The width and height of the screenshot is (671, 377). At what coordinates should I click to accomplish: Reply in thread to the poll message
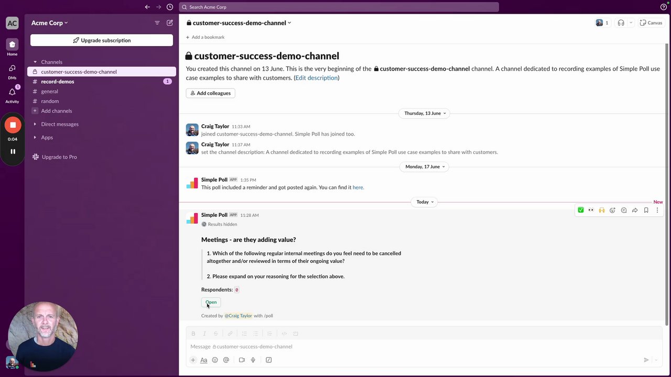pos(624,210)
